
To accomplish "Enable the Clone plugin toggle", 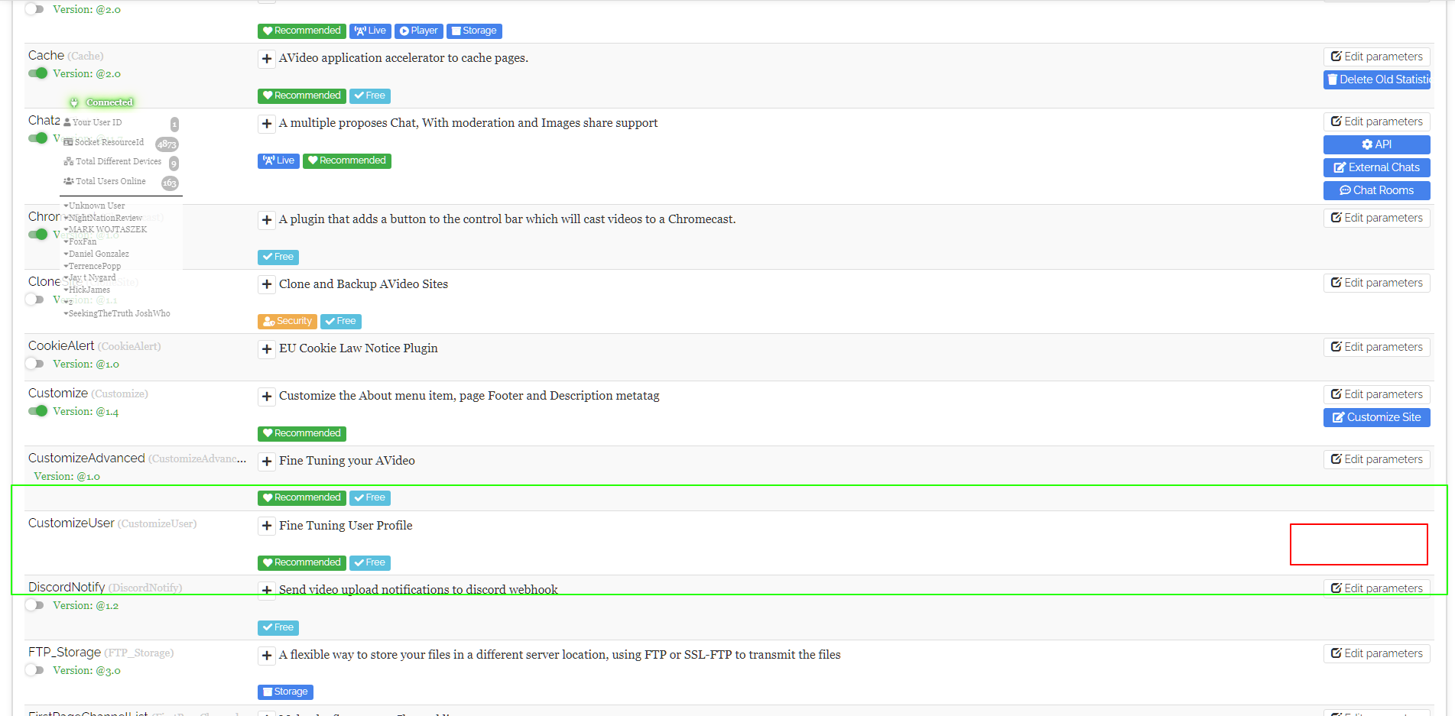I will 34,300.
